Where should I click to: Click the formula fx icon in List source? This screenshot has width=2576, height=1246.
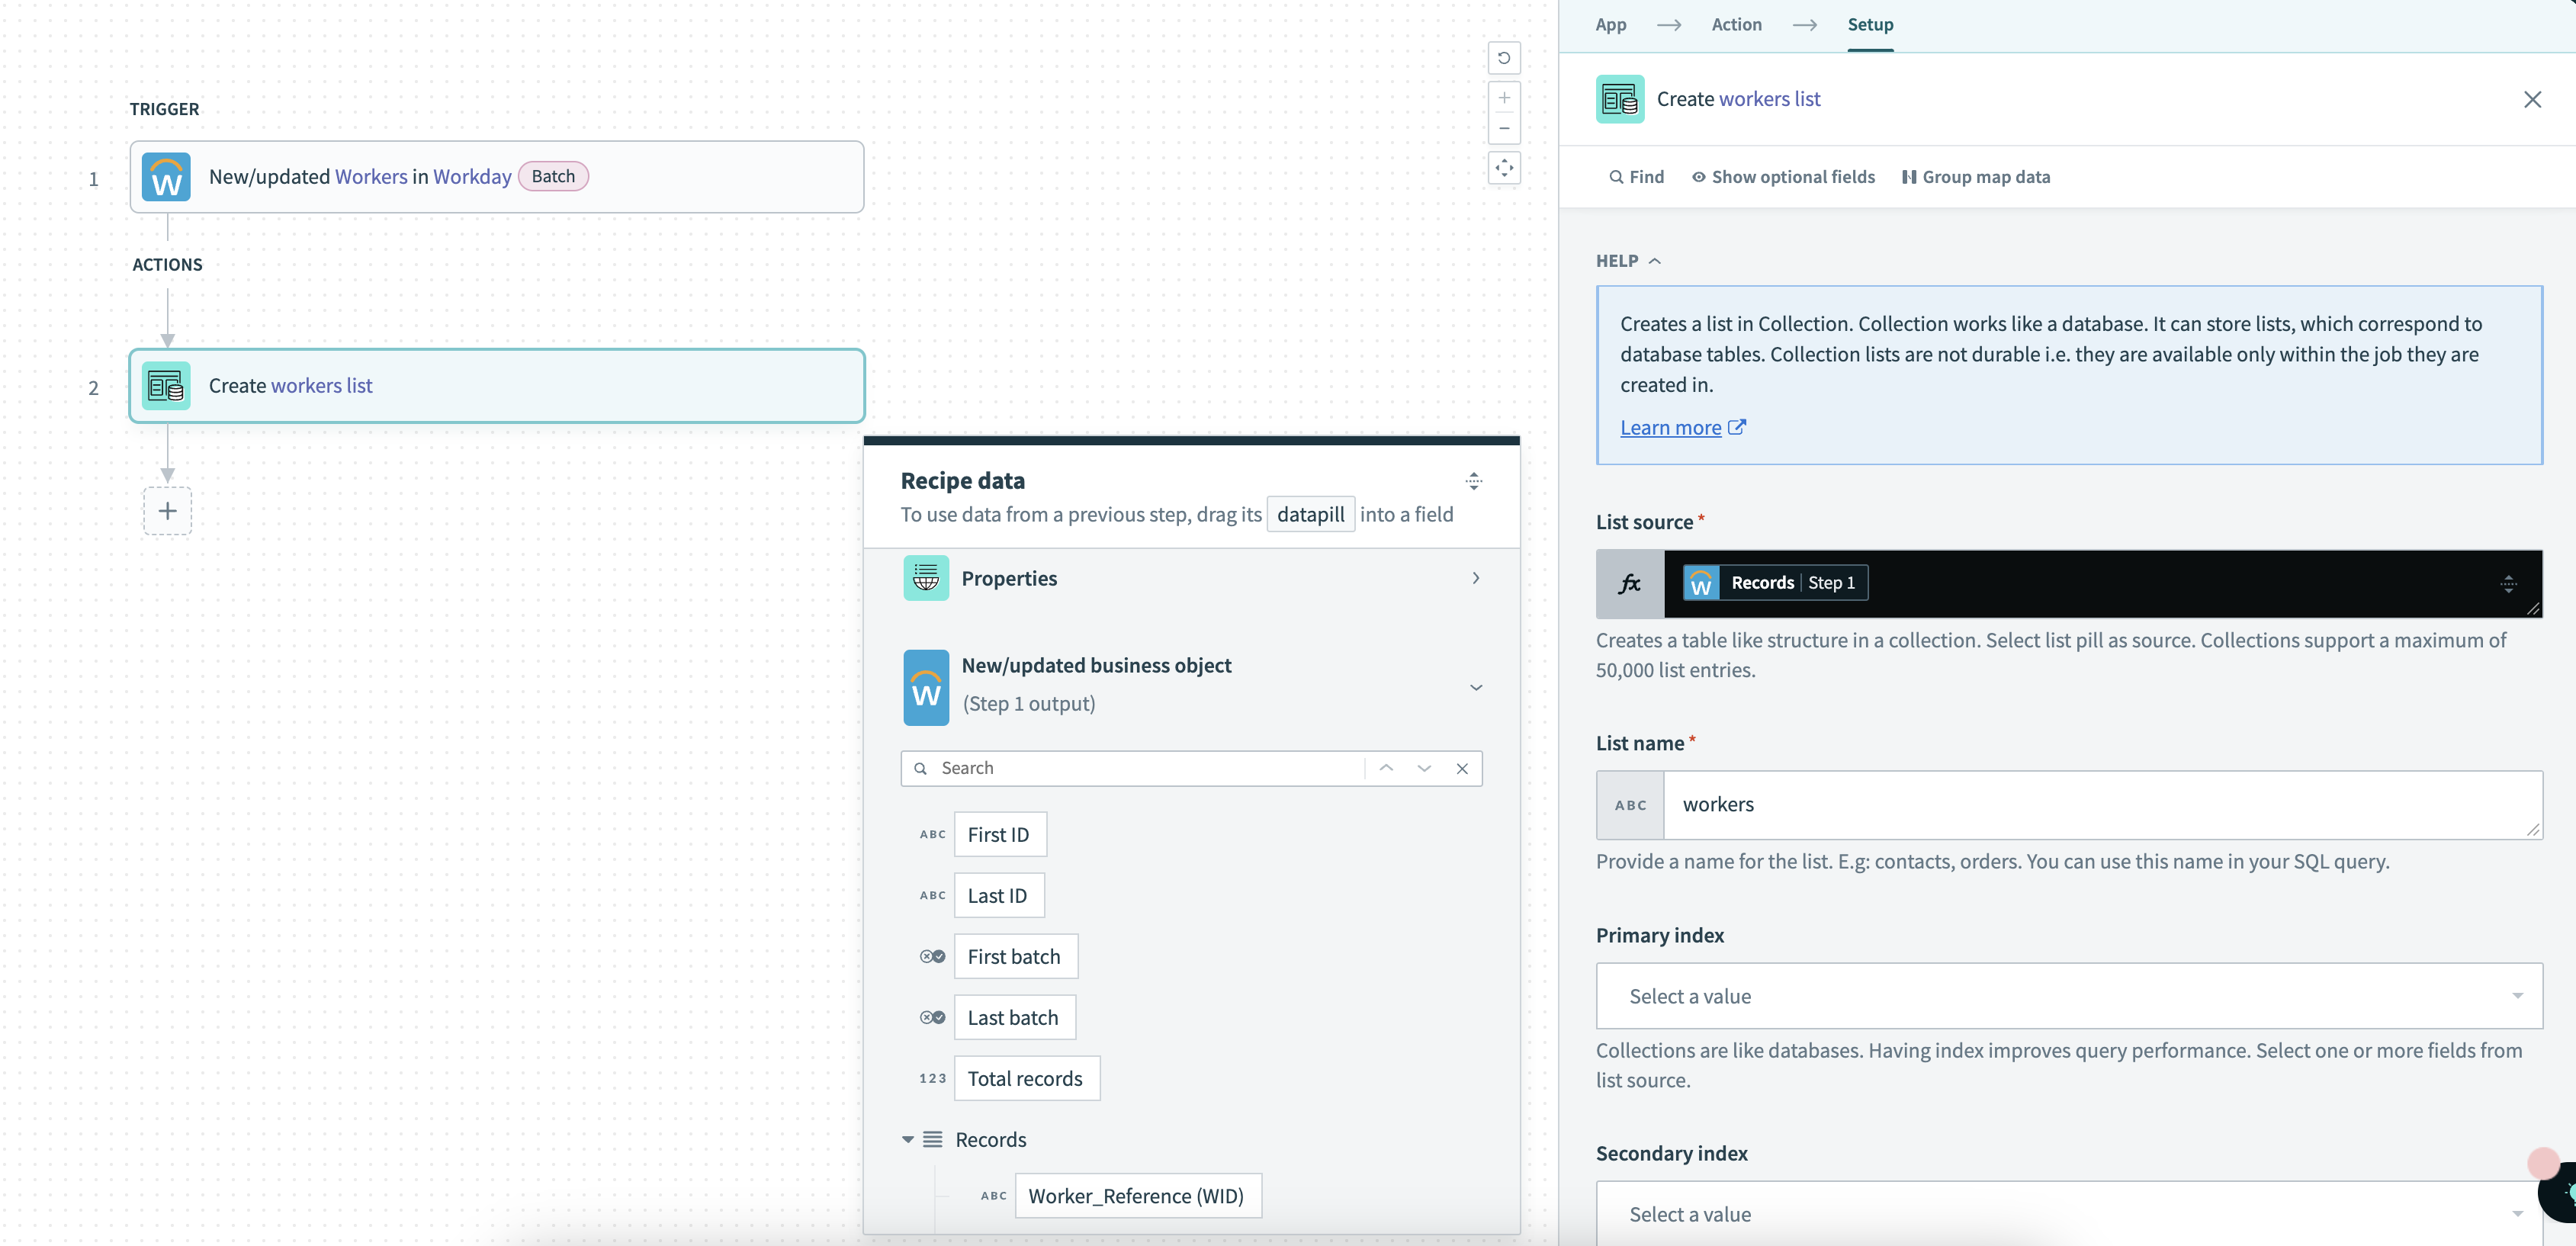coord(1630,584)
